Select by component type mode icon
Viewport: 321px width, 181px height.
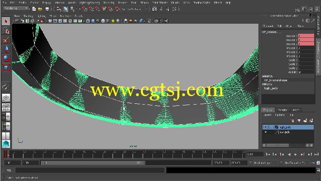72,9
